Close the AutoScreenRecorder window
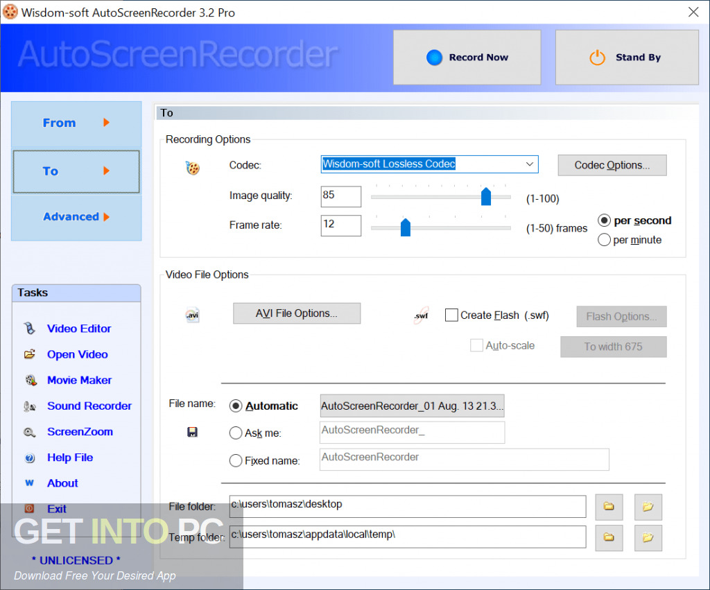710x590 pixels. (x=693, y=12)
